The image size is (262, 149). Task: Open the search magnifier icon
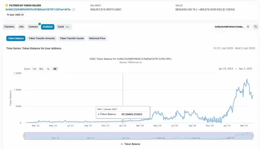coord(255,27)
